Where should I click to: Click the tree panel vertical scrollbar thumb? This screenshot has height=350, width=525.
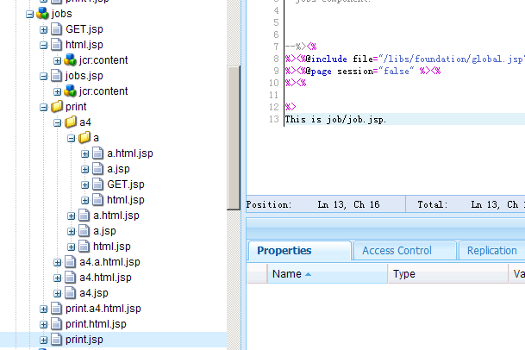point(234,138)
